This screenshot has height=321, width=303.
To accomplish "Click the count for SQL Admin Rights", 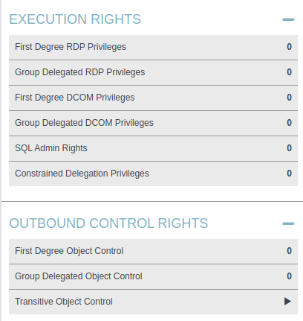I will click(x=289, y=148).
